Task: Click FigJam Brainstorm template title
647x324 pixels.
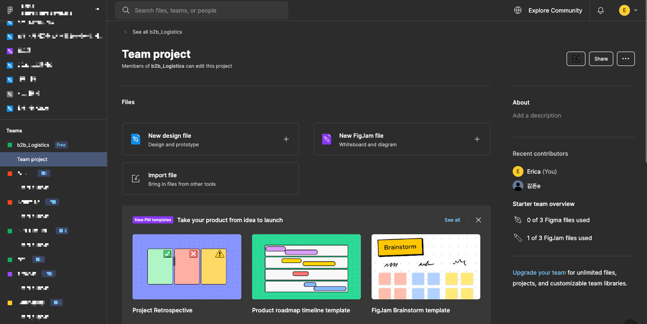Action: (411, 310)
